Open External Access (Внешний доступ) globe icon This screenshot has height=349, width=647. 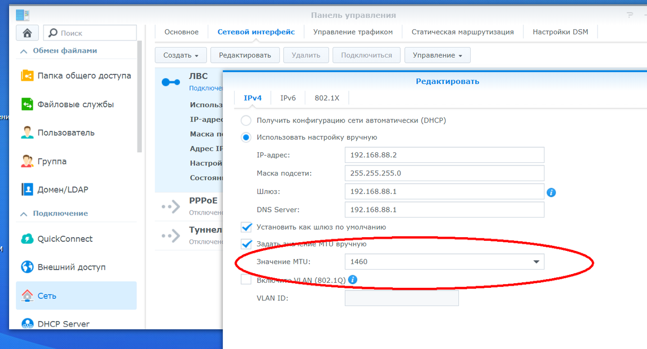pos(27,267)
